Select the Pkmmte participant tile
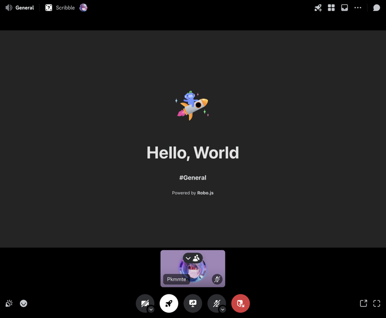 coord(193,268)
